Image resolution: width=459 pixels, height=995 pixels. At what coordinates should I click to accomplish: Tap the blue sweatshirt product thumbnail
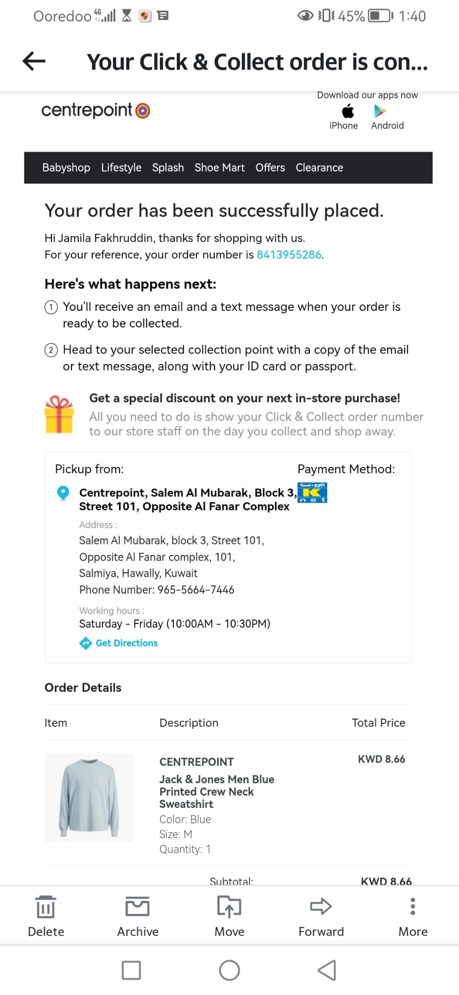pos(89,798)
